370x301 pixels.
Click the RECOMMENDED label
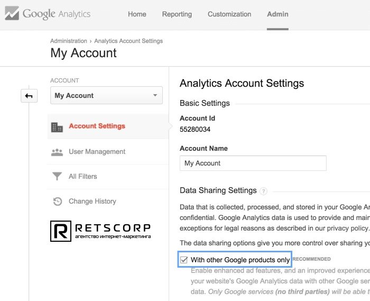[311, 259]
